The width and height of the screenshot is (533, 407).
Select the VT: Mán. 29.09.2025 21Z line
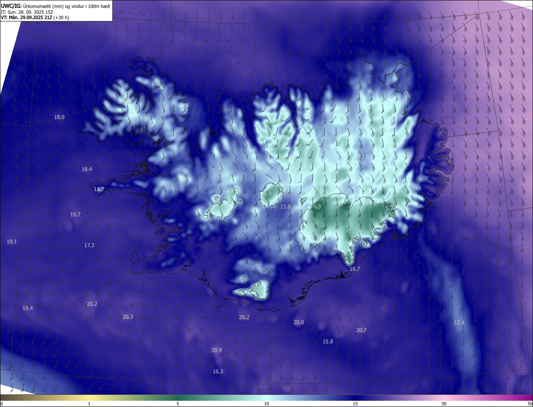(35, 18)
